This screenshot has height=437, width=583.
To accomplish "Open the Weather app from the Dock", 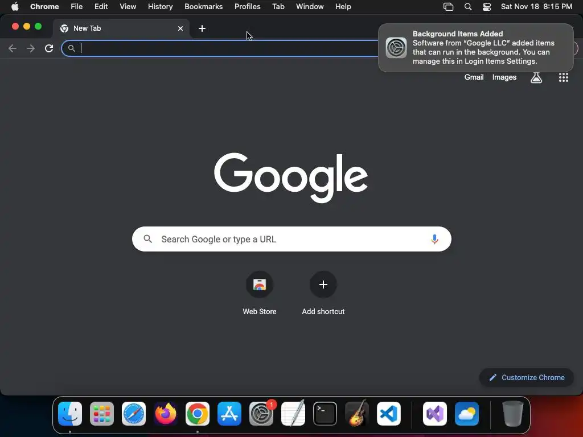I will pyautogui.click(x=467, y=414).
